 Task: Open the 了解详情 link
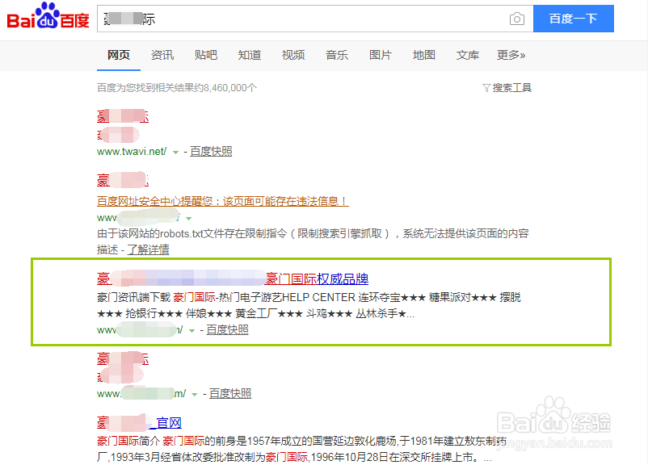[149, 249]
